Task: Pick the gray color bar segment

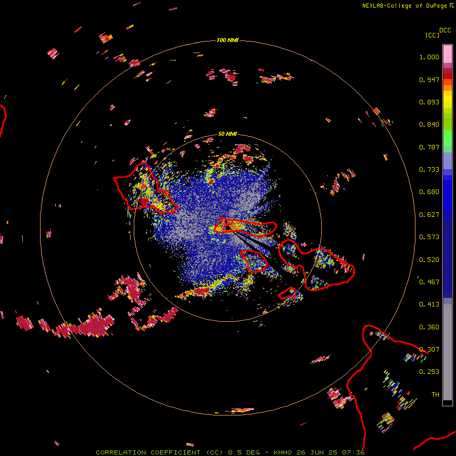Action: coord(447,352)
